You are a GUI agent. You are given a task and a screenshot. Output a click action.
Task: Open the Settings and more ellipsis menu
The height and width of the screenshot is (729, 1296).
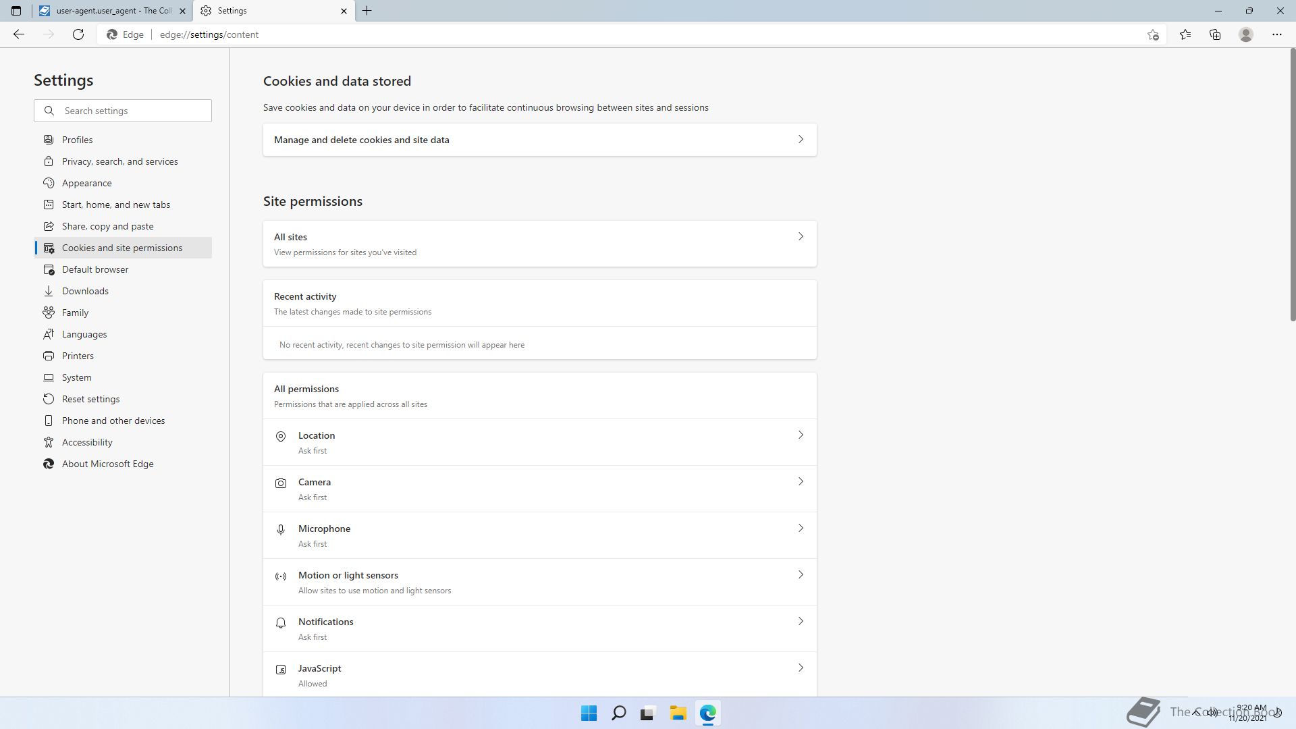[1277, 34]
